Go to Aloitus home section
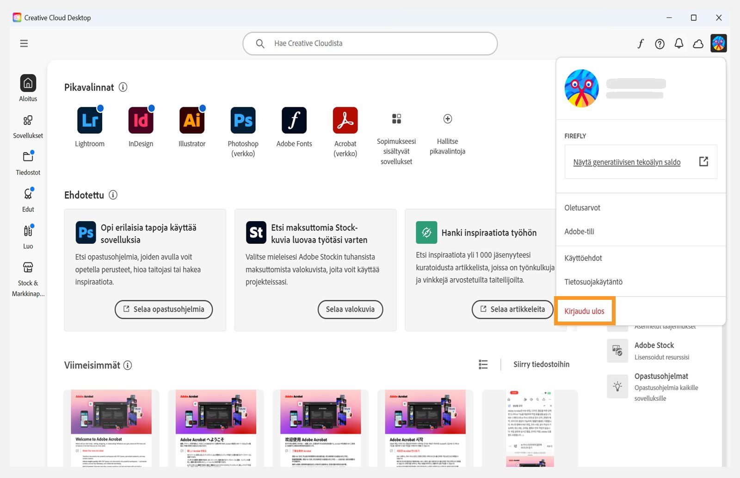740x478 pixels. tap(28, 88)
